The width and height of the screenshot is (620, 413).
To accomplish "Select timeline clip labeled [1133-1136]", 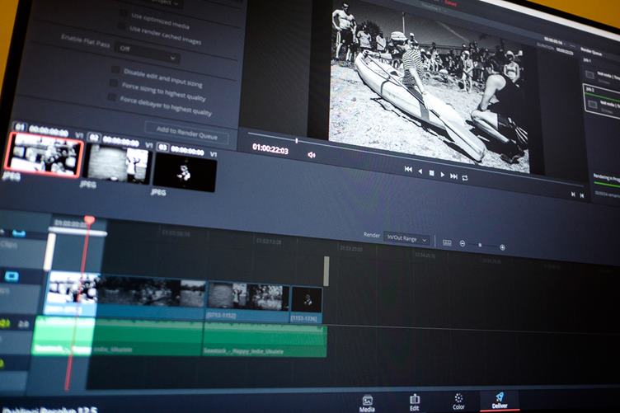I will point(307,304).
